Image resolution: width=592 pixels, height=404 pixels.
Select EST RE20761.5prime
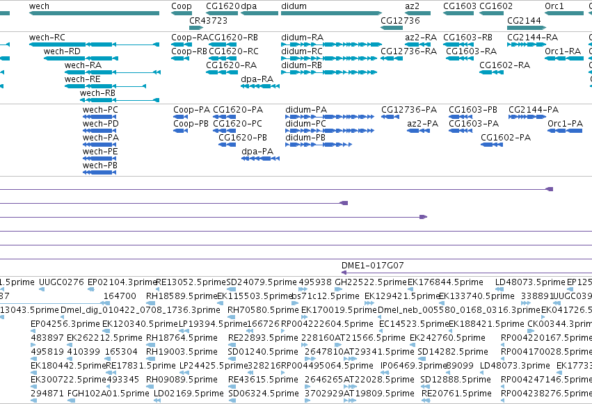(x=426, y=401)
